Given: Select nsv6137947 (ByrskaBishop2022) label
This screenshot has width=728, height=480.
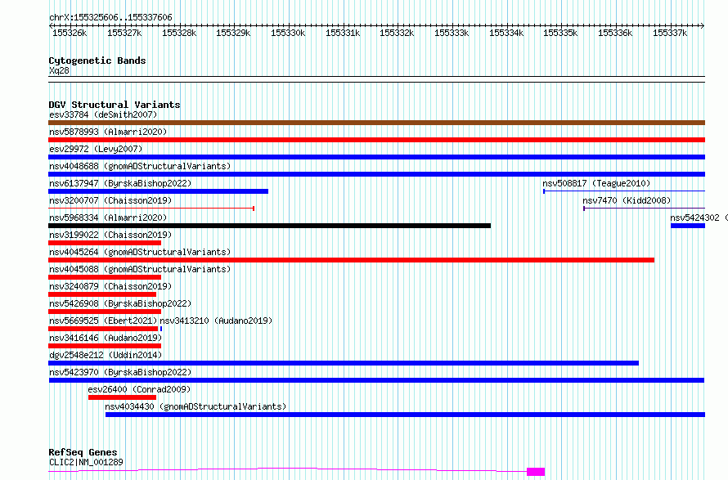Looking at the screenshot, I should 120,183.
